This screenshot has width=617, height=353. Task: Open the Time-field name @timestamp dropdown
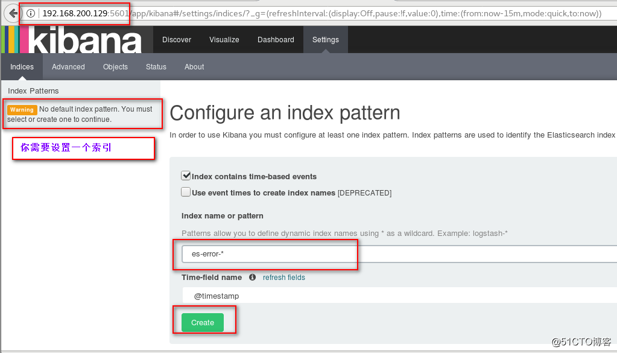[x=399, y=296]
